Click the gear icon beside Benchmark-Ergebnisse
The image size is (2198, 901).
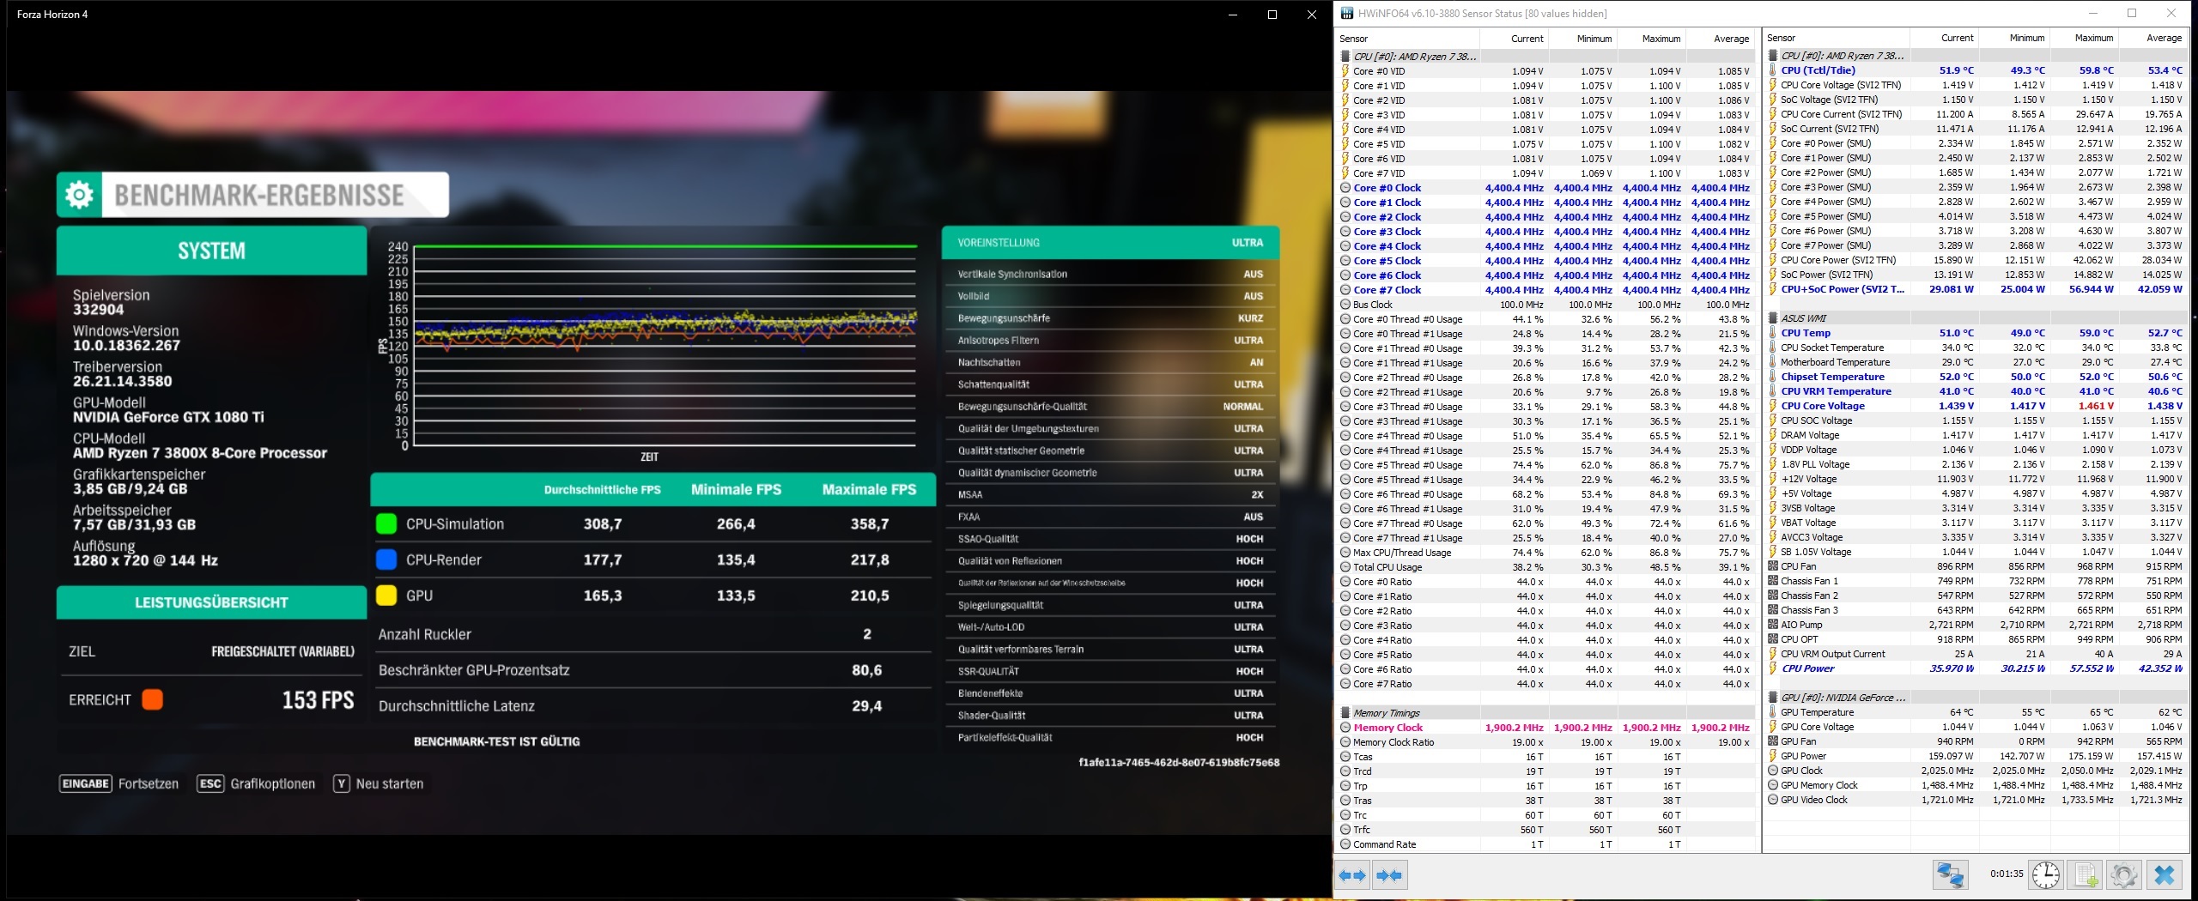pos(79,195)
